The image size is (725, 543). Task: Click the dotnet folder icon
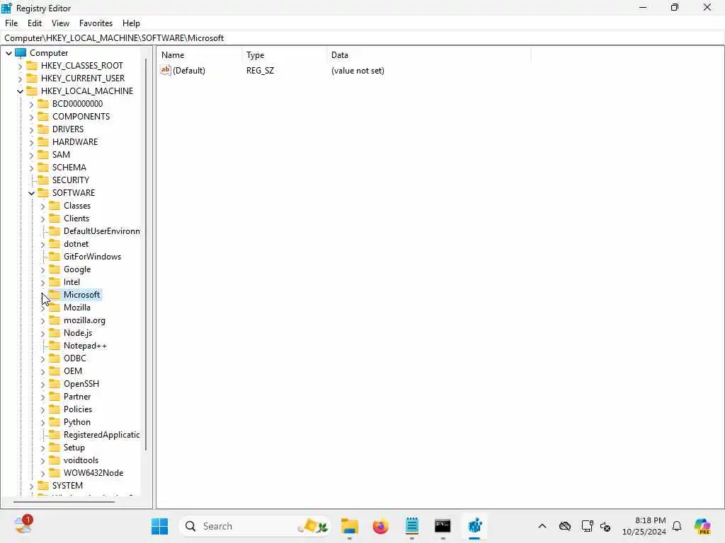pos(55,243)
